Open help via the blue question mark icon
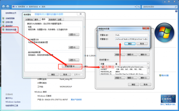The width and height of the screenshot is (179, 111). 176,11
